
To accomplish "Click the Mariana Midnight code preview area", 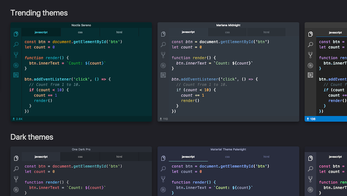I will tap(234, 76).
